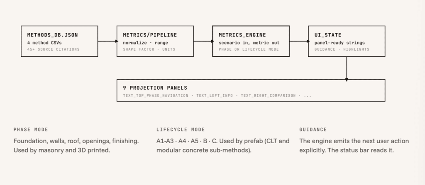Click the LIFECYCLE MODE heading

click(181, 129)
